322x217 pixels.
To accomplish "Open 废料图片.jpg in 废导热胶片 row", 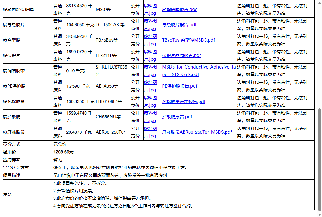I will coord(150,25).
